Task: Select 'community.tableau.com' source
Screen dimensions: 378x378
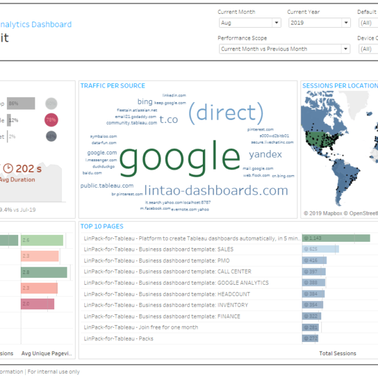Action: (x=132, y=123)
